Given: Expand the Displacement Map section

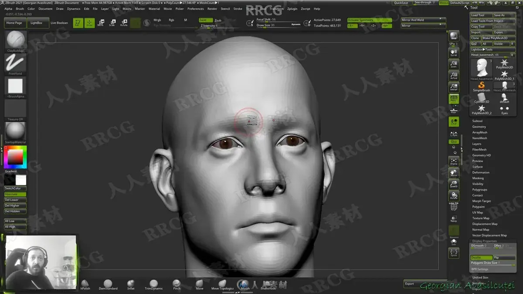Looking at the screenshot, I should [485, 224].
